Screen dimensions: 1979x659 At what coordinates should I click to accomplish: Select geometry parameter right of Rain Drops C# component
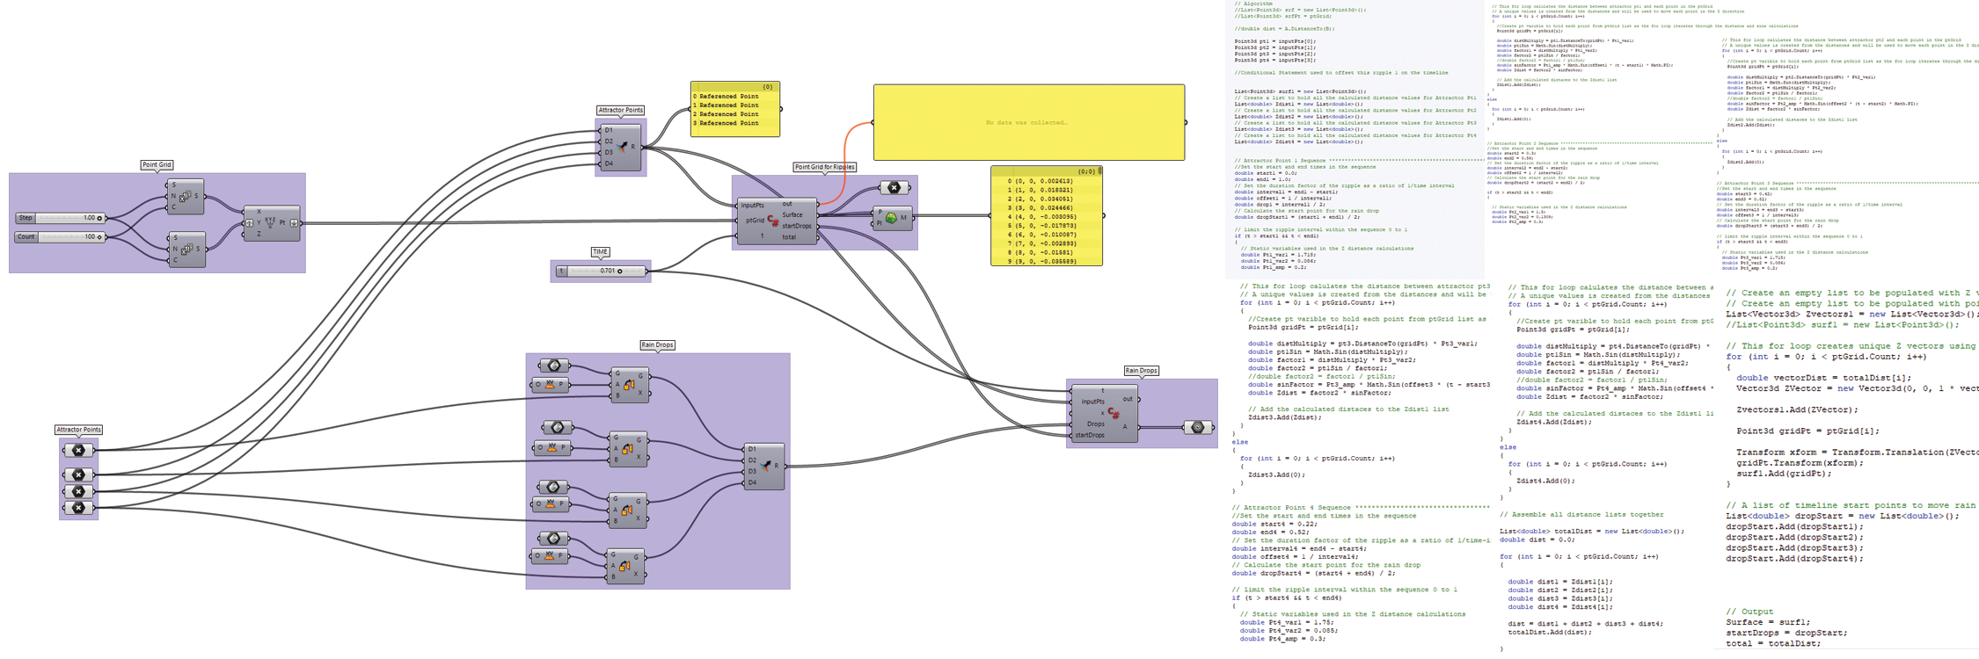coord(1197,427)
